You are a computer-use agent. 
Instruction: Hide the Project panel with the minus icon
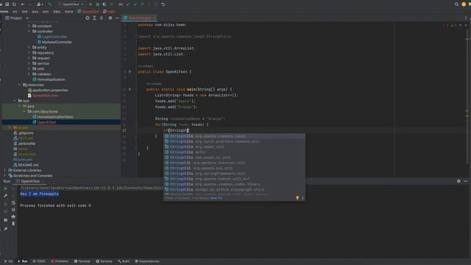coord(117,18)
